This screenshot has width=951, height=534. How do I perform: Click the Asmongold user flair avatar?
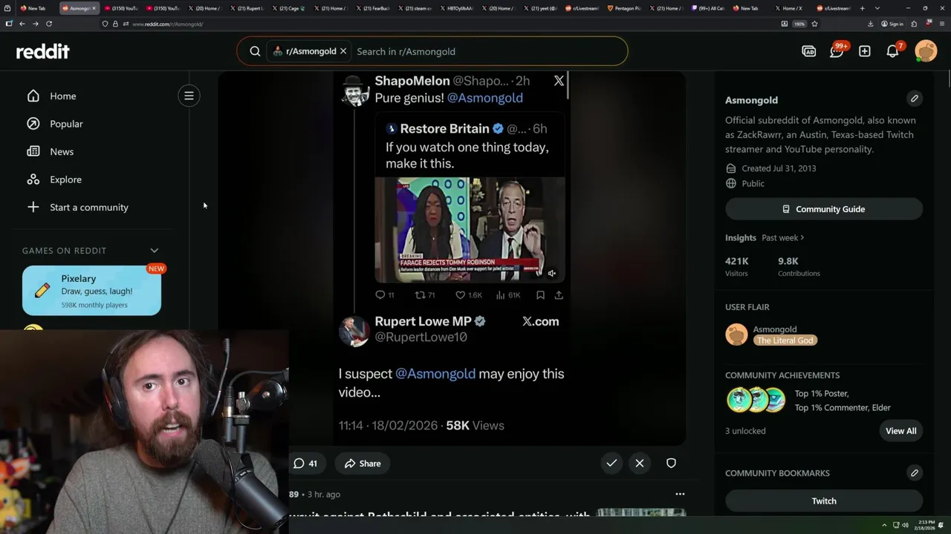[x=736, y=334]
